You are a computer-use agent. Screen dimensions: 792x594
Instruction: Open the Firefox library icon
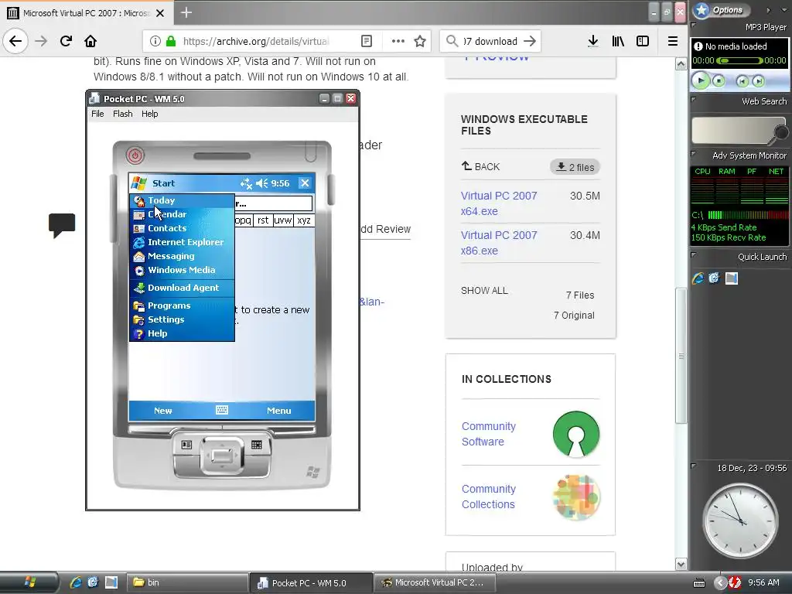pos(618,41)
